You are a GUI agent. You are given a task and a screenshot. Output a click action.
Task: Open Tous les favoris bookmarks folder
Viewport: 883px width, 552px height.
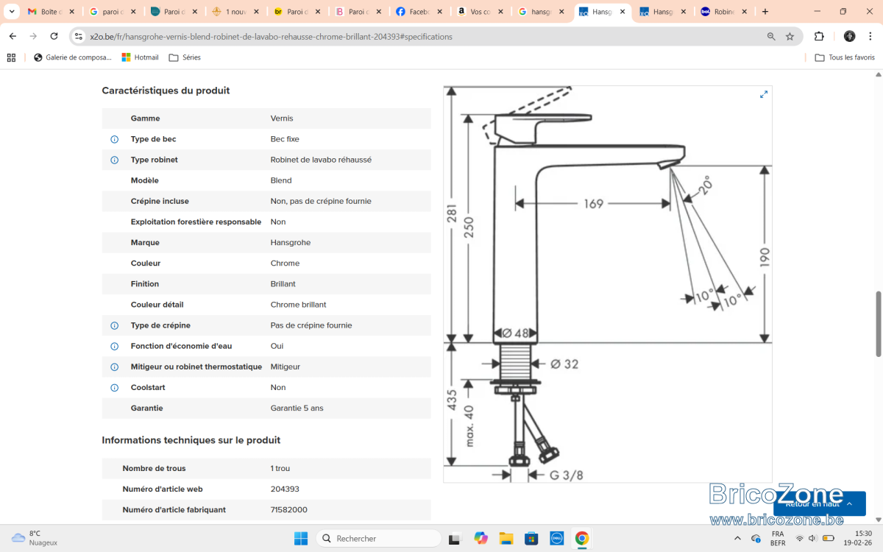pyautogui.click(x=845, y=57)
